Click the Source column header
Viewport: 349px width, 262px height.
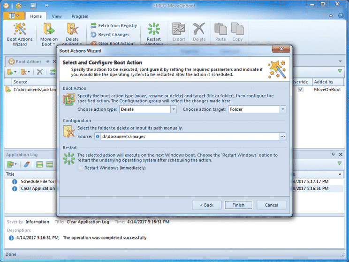click(35, 82)
